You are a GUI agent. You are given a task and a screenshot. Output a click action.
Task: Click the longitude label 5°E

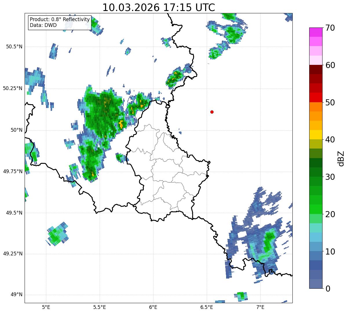point(46,307)
